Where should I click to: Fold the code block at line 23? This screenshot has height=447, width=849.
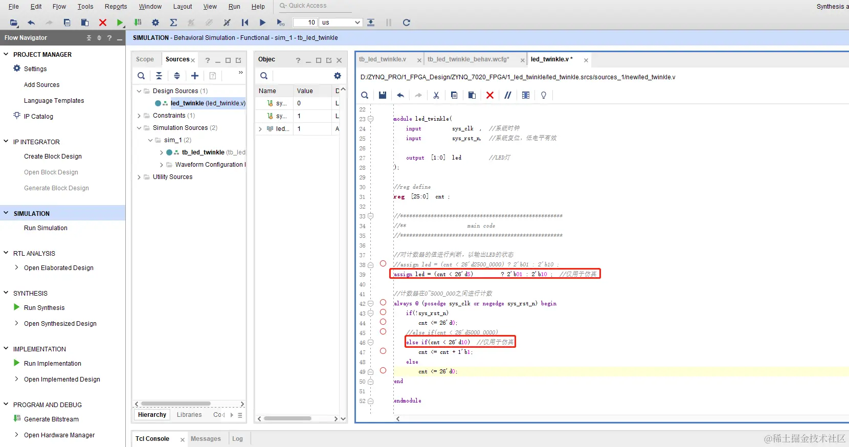coord(371,119)
